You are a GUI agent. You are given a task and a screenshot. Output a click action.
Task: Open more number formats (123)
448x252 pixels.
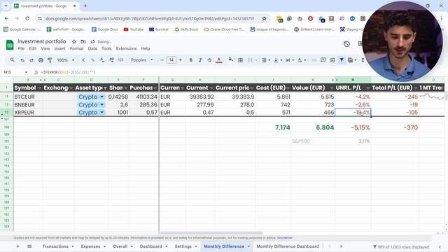121,60
